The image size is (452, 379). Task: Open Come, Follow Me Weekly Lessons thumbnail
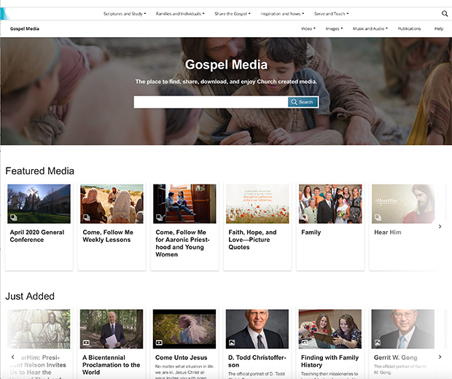pyautogui.click(x=112, y=204)
